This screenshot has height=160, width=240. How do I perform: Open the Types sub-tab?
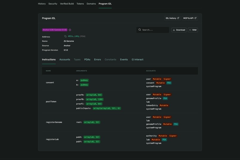pyautogui.click(x=77, y=60)
